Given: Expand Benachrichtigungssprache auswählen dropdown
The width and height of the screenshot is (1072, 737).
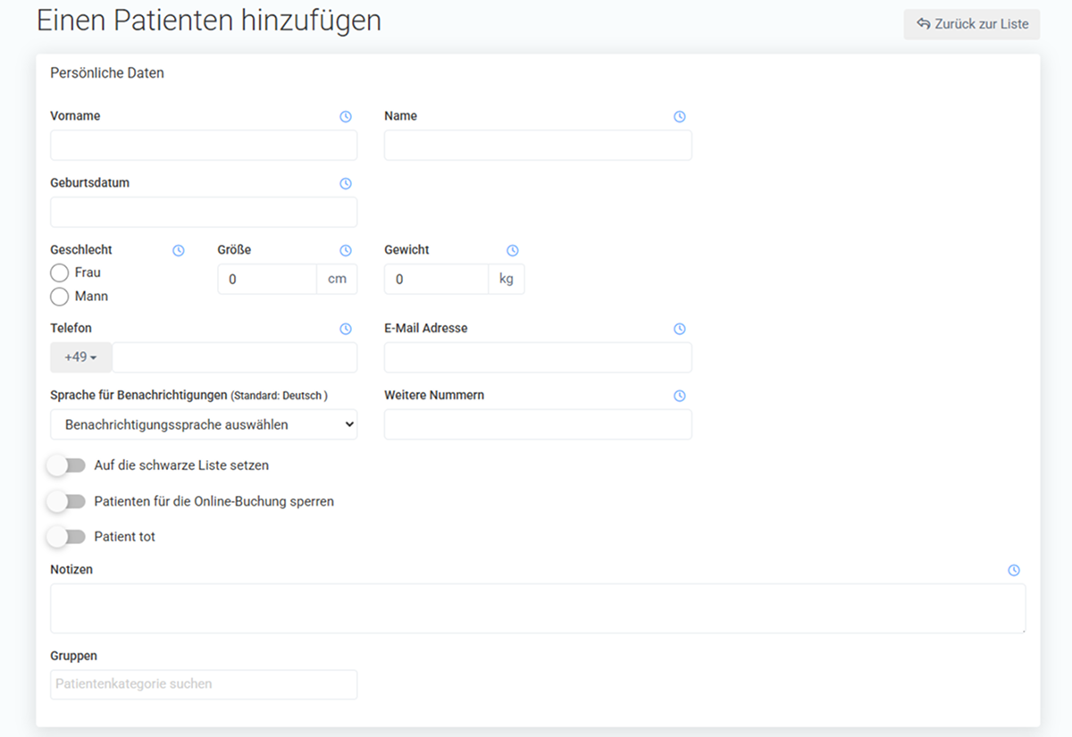Looking at the screenshot, I should pos(204,424).
